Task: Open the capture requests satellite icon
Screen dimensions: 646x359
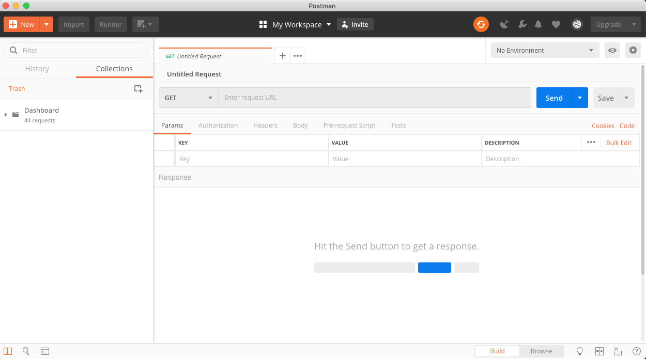Action: [505, 24]
